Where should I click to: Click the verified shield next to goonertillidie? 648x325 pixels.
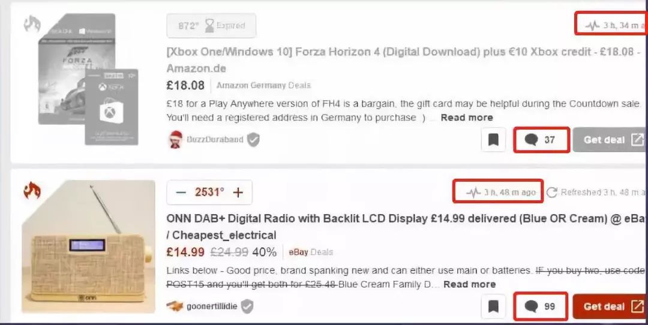pos(247,306)
